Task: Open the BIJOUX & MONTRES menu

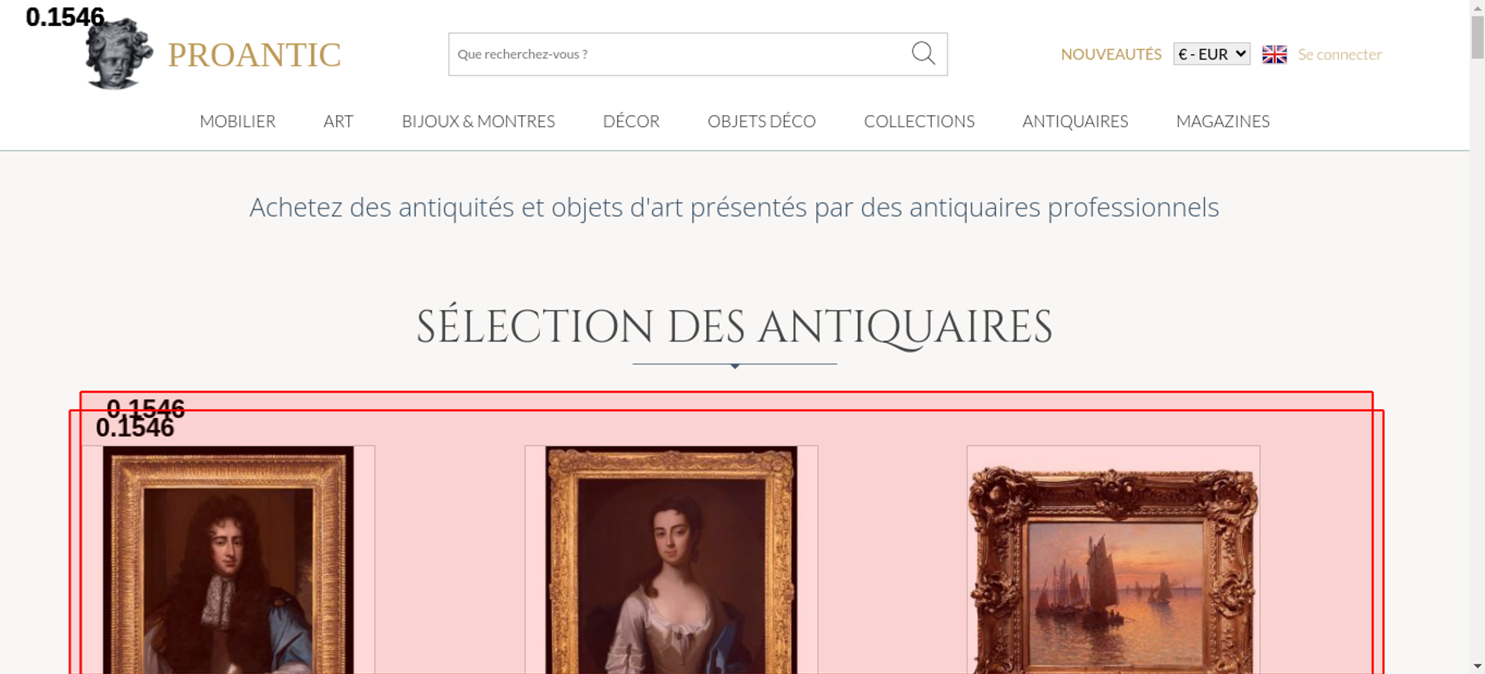Action: [x=478, y=121]
